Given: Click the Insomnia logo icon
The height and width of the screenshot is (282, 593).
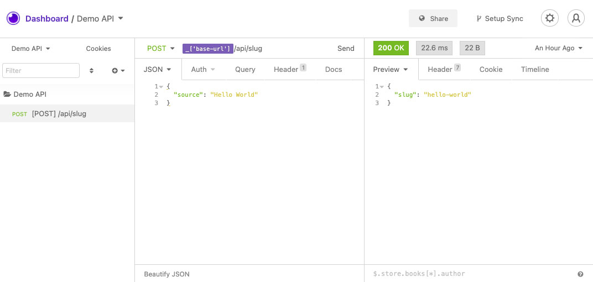Looking at the screenshot, I should tap(13, 18).
